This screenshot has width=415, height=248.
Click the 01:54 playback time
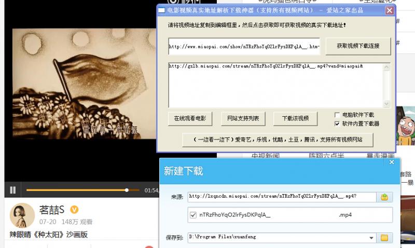click(x=151, y=190)
